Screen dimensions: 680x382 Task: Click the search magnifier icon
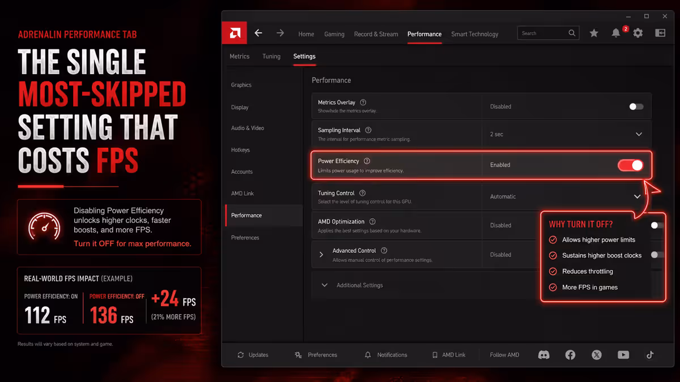coord(572,33)
